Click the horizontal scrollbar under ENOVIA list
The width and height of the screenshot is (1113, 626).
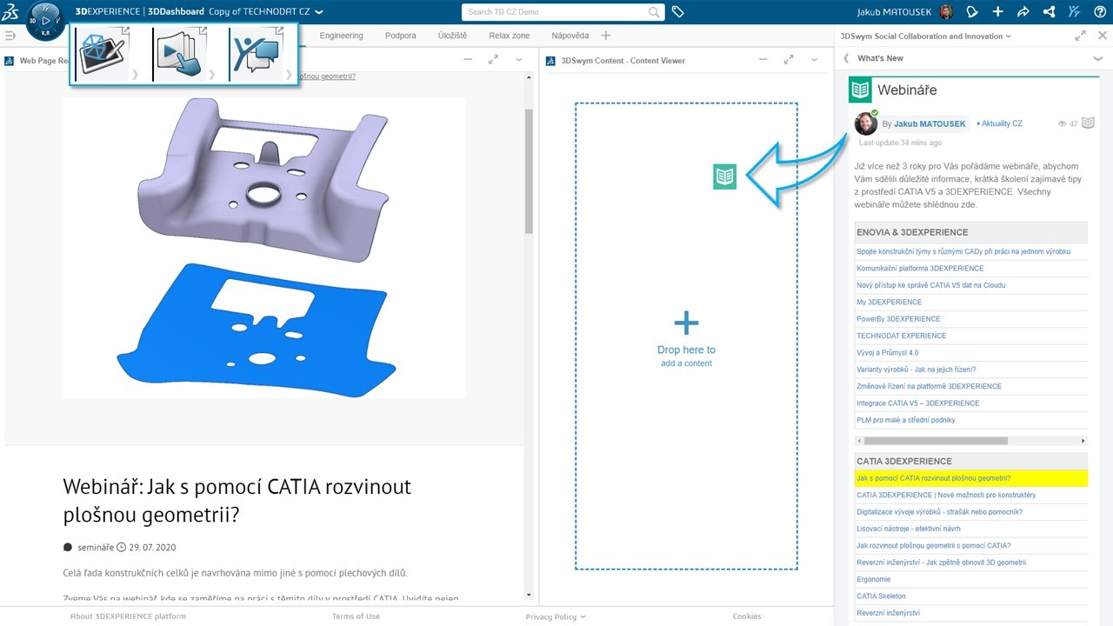936,441
